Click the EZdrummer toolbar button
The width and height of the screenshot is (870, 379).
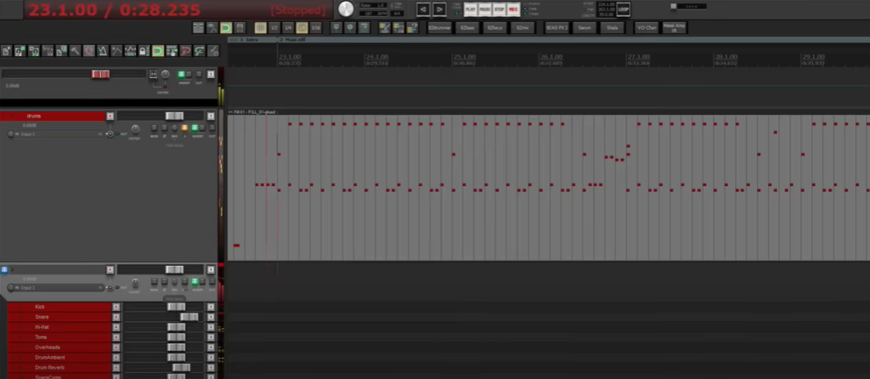pos(439,28)
